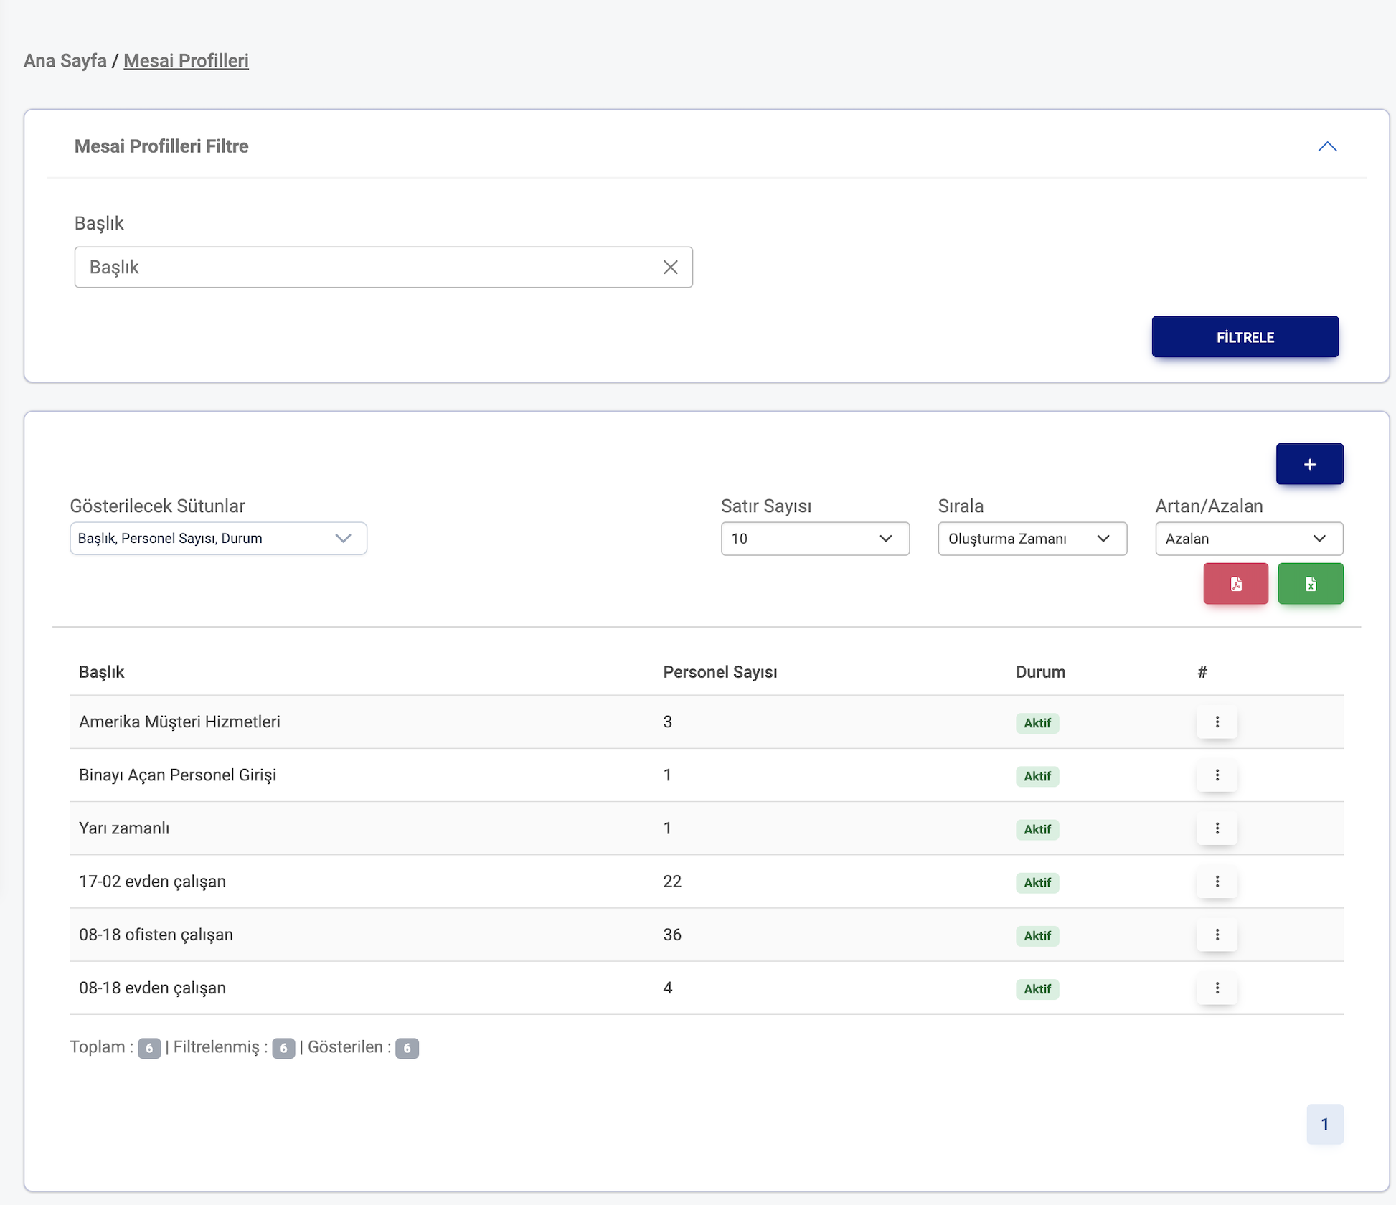Open Sırala dropdown

coord(1032,539)
